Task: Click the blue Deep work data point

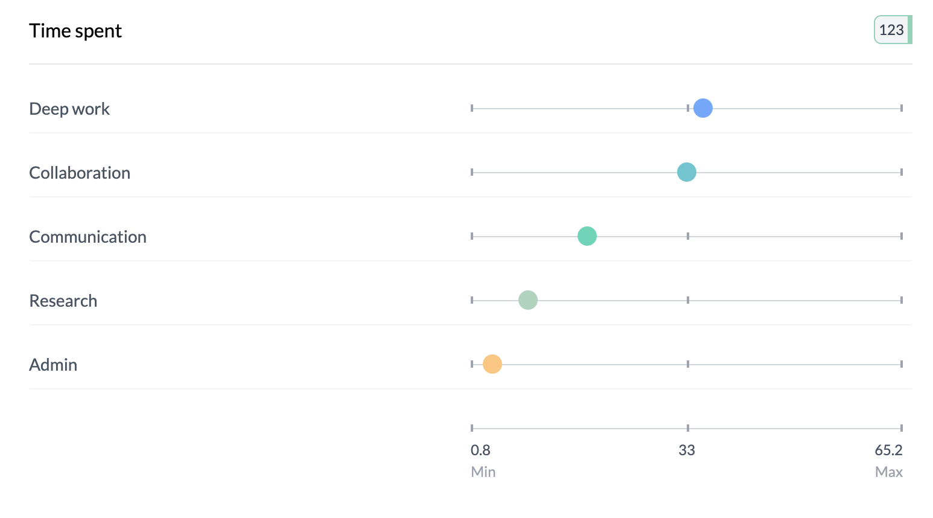Action: pos(703,108)
